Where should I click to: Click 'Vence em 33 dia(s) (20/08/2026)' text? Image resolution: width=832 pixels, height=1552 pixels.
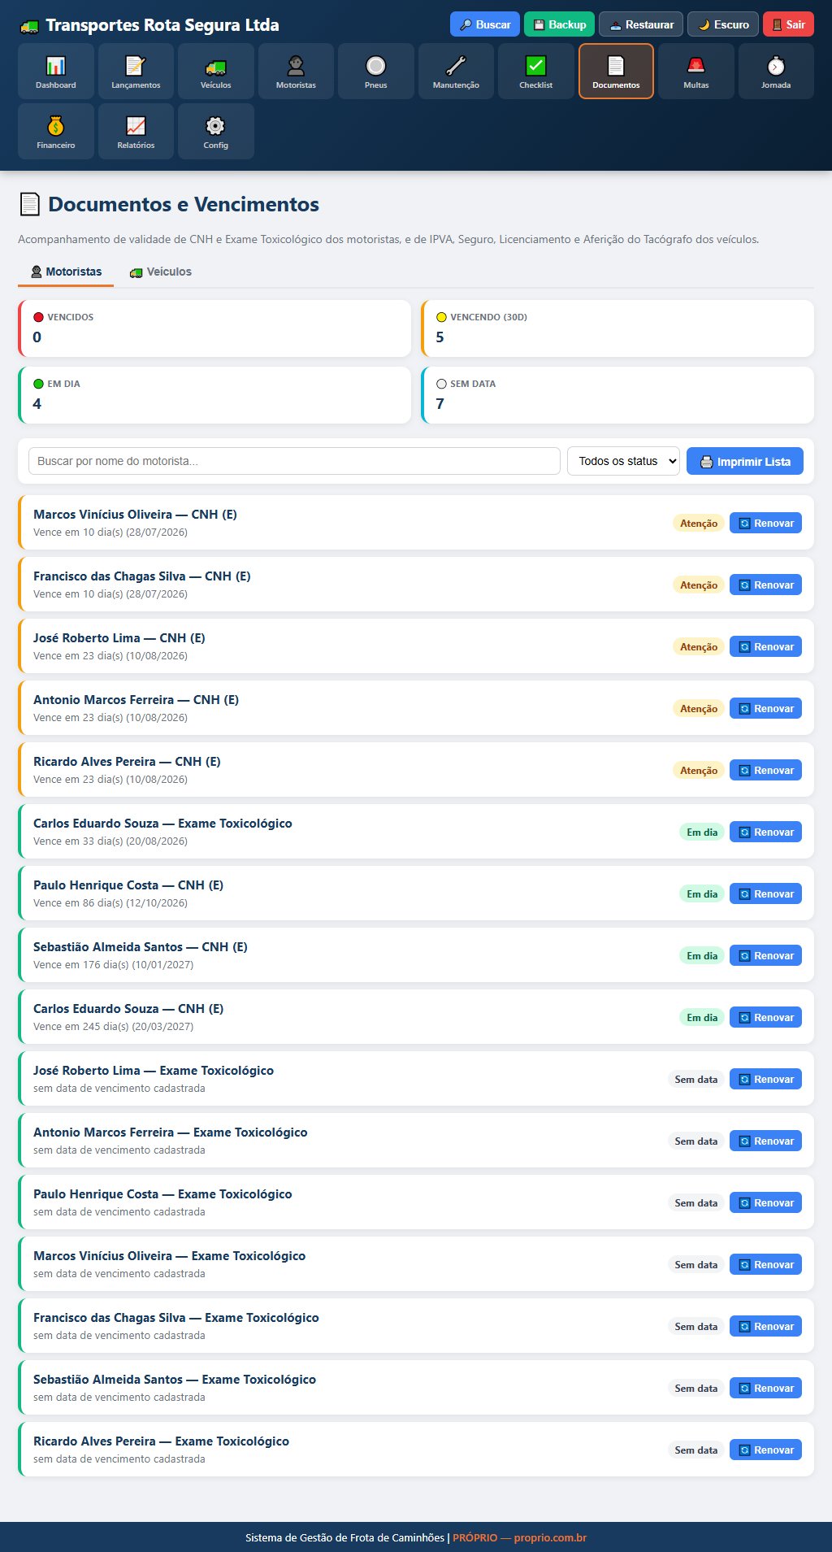click(110, 841)
